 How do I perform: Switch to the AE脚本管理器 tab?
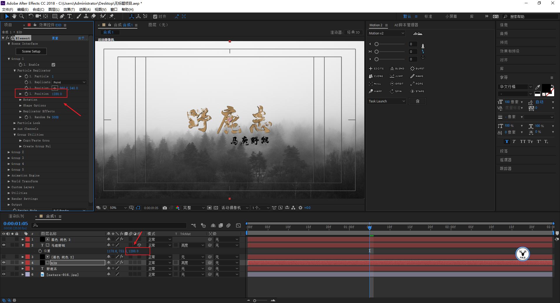click(406, 25)
